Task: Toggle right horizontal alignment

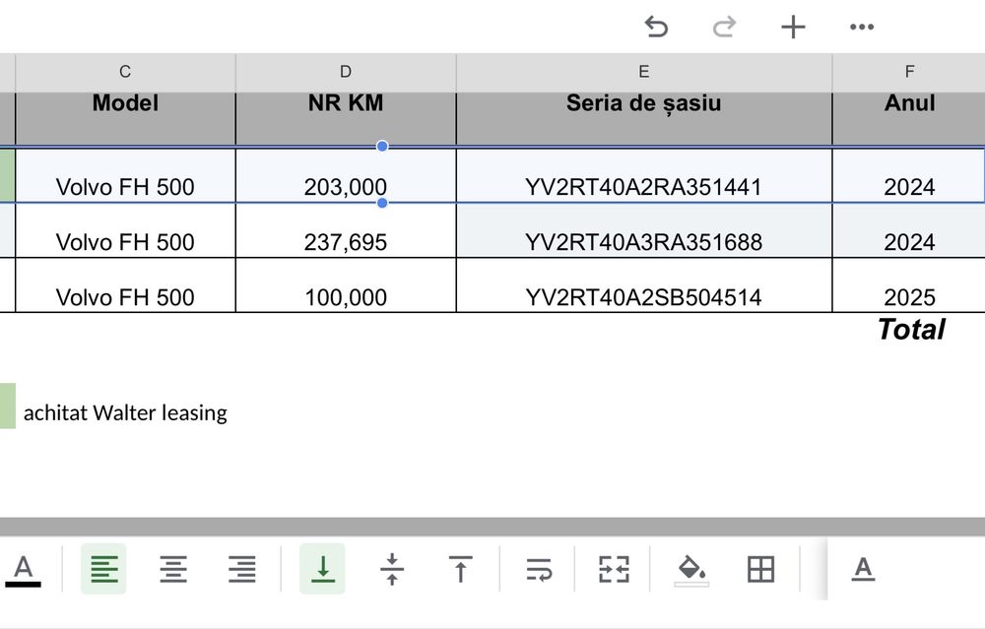Action: point(242,569)
